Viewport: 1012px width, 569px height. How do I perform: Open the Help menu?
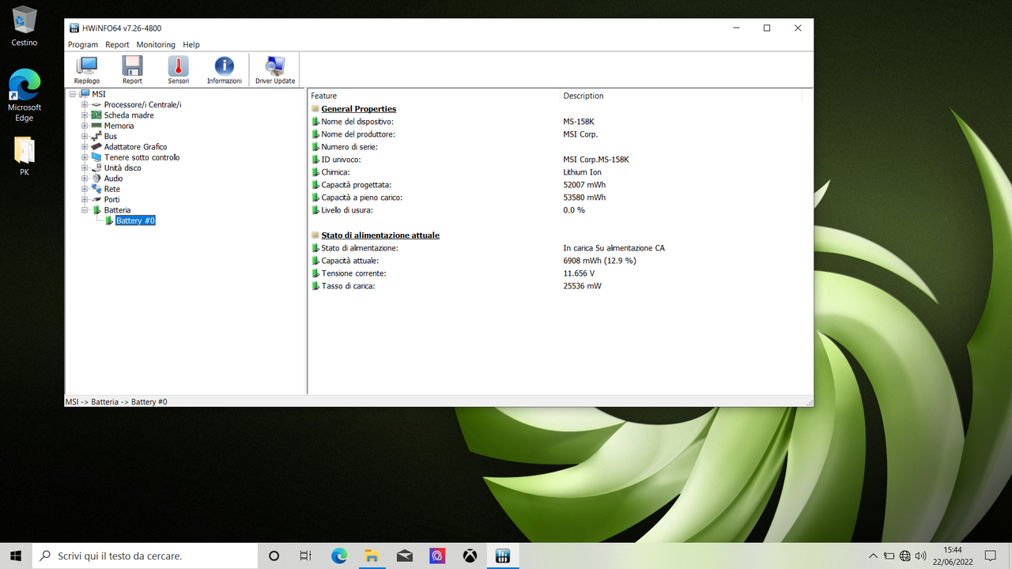191,44
